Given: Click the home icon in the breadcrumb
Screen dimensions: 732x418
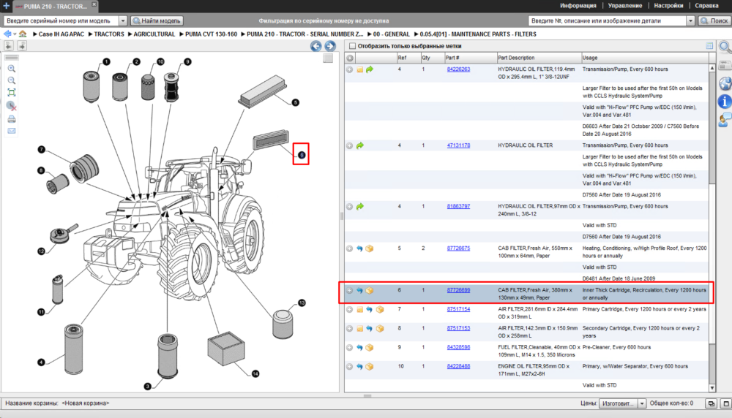Looking at the screenshot, I should point(23,34).
